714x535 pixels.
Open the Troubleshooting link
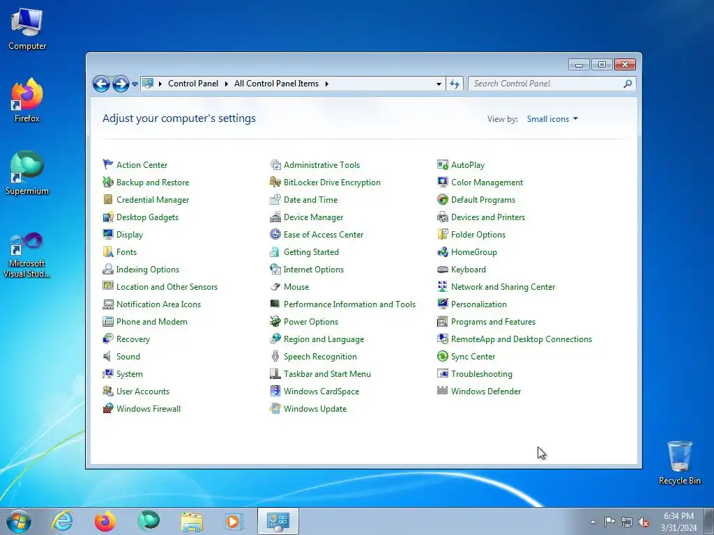[481, 374]
